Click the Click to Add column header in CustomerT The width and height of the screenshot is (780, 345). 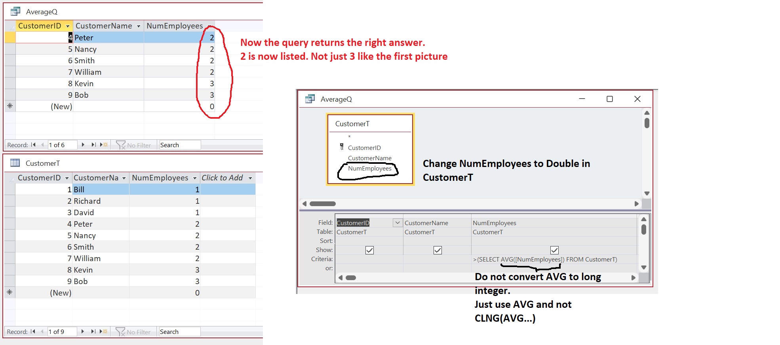(228, 178)
